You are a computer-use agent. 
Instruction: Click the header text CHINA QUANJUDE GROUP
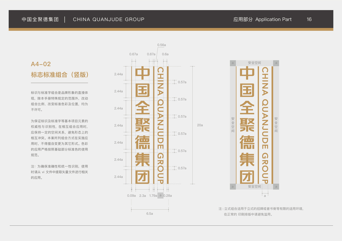[x=109, y=19]
